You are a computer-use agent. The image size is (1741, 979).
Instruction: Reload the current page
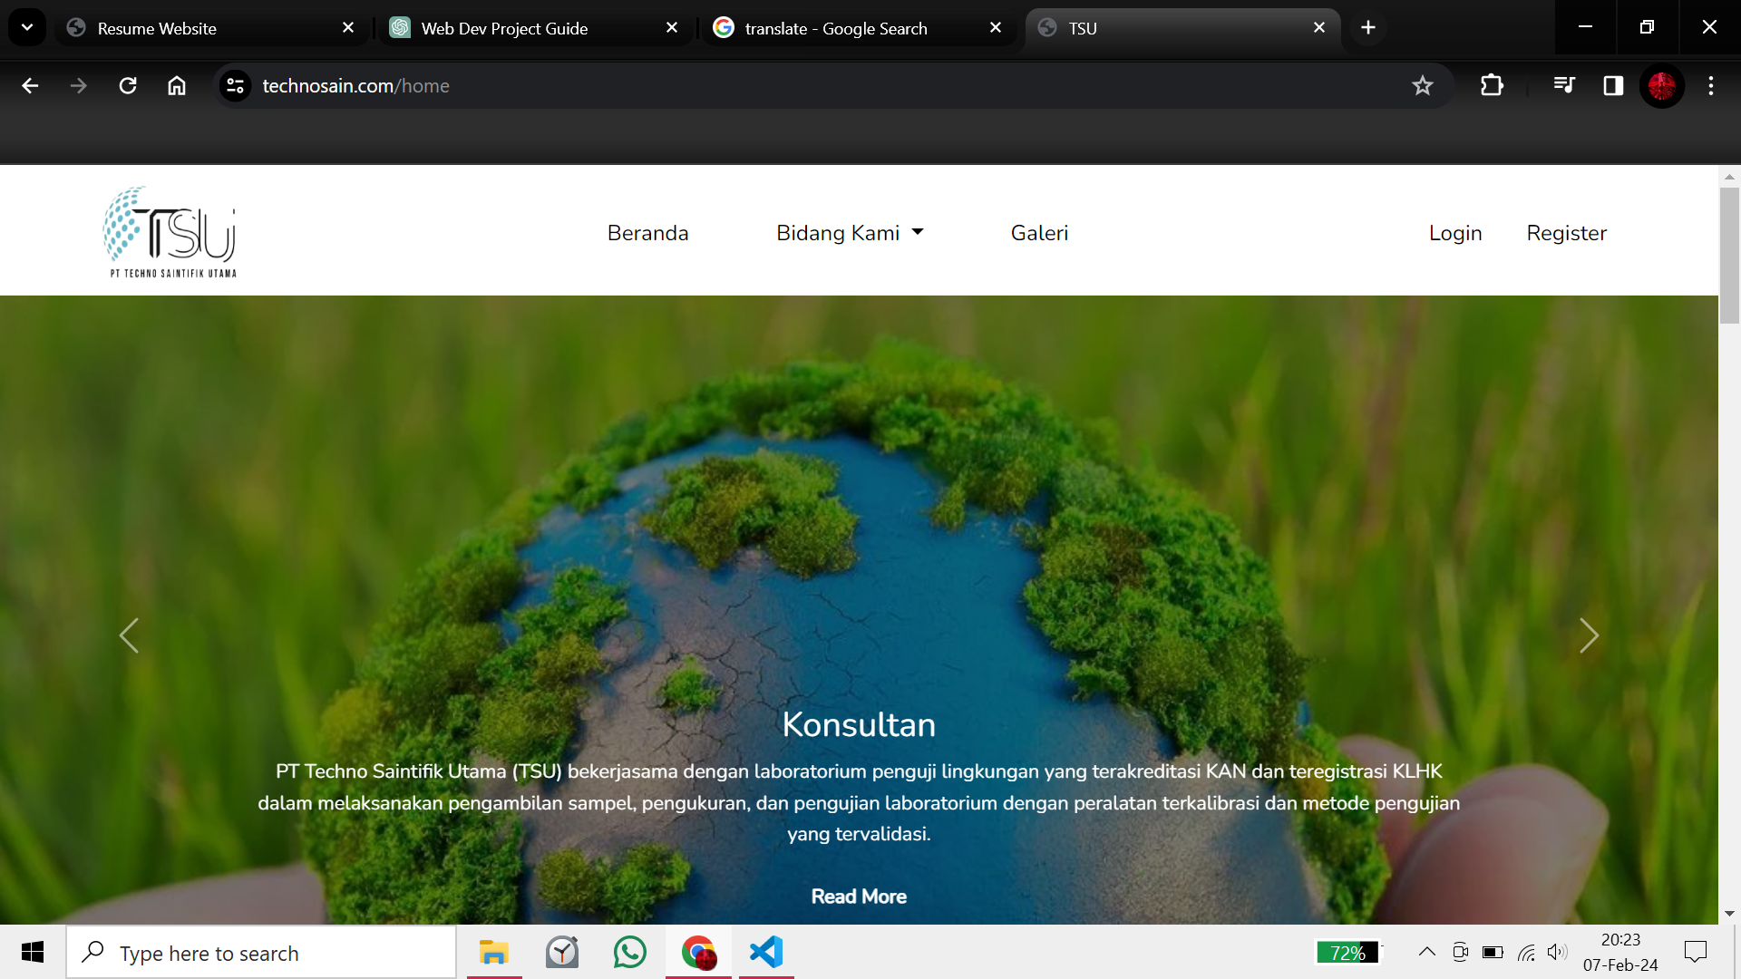click(x=128, y=85)
